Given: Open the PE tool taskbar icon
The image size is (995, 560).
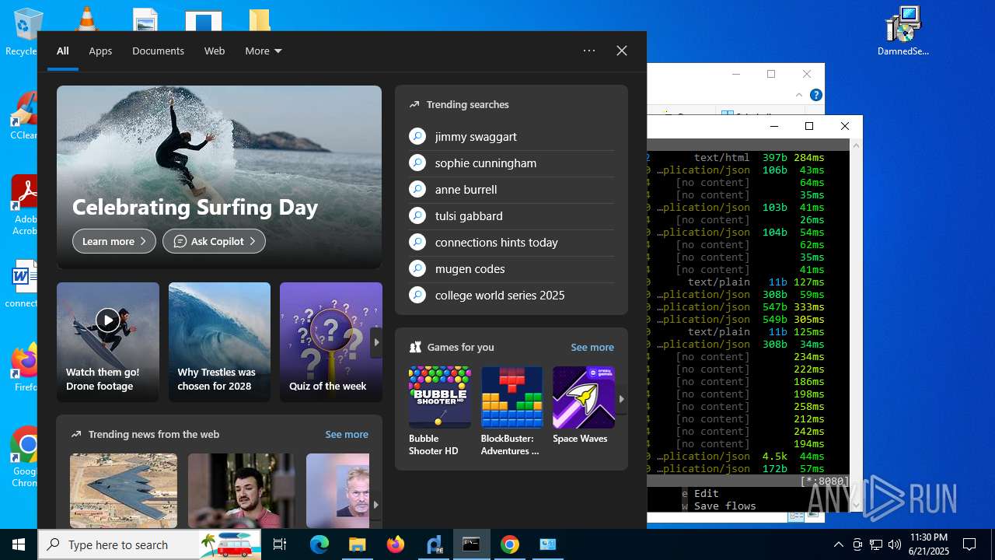Looking at the screenshot, I should [x=433, y=544].
